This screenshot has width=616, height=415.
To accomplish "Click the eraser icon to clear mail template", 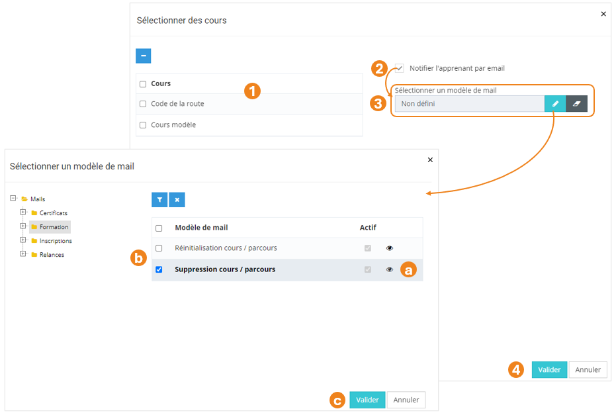I will pyautogui.click(x=576, y=104).
